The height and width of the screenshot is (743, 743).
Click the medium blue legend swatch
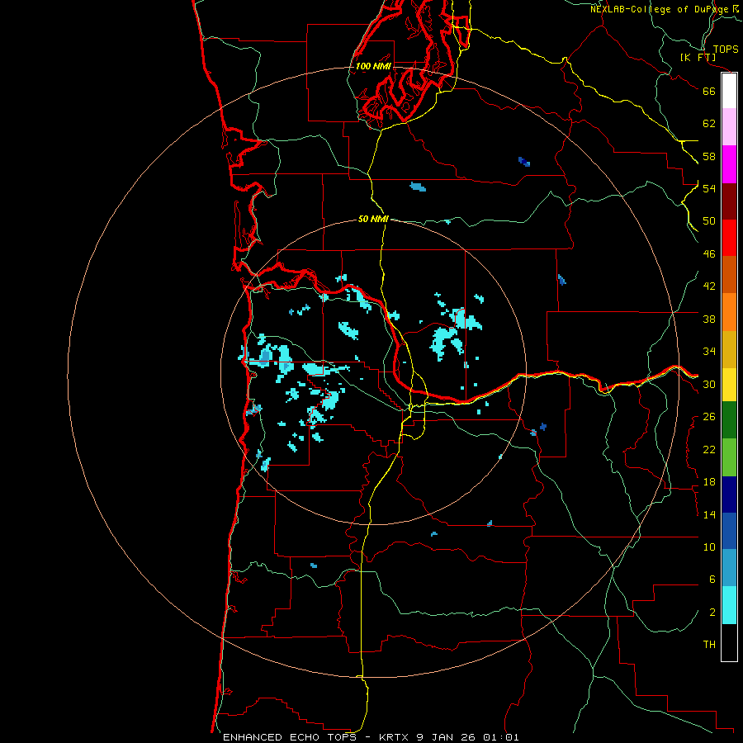tap(729, 531)
